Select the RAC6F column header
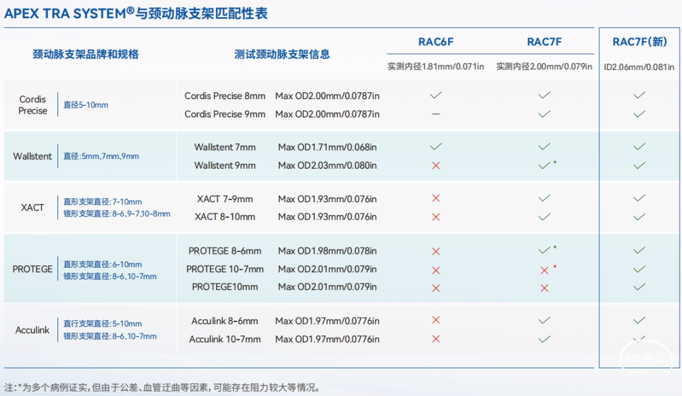 436,42
